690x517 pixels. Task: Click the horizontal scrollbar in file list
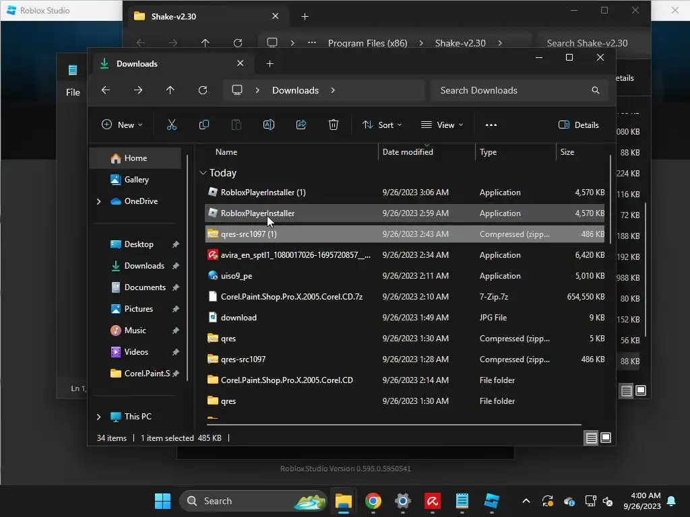pos(394,425)
